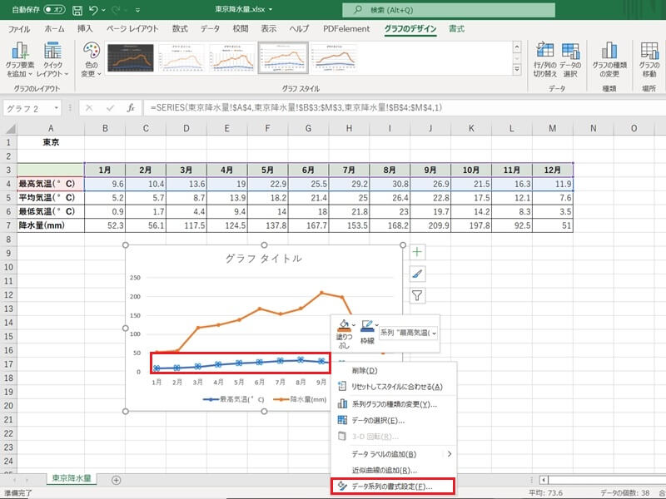The image size is (666, 499).
Task: Switch to the 挿入 ribbon tab
Action: (85, 28)
